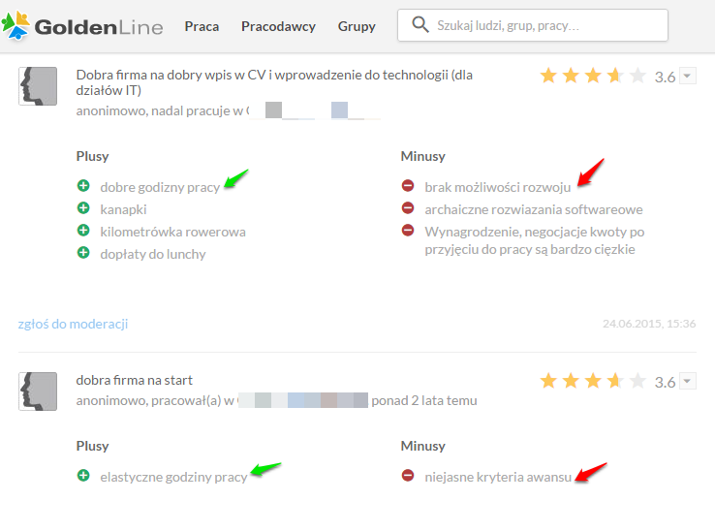Click the green plus icon beside kanapki
Screen dimensions: 715x532
tap(83, 208)
